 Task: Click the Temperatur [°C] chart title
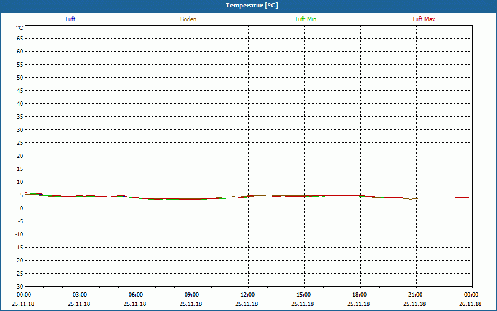click(252, 6)
